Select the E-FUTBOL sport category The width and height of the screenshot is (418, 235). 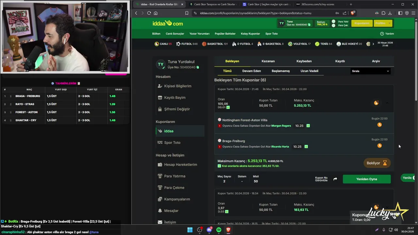[243, 44]
